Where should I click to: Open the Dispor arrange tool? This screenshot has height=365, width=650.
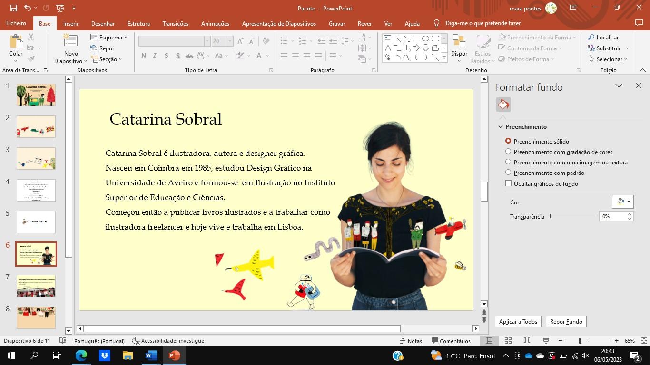coord(459,49)
